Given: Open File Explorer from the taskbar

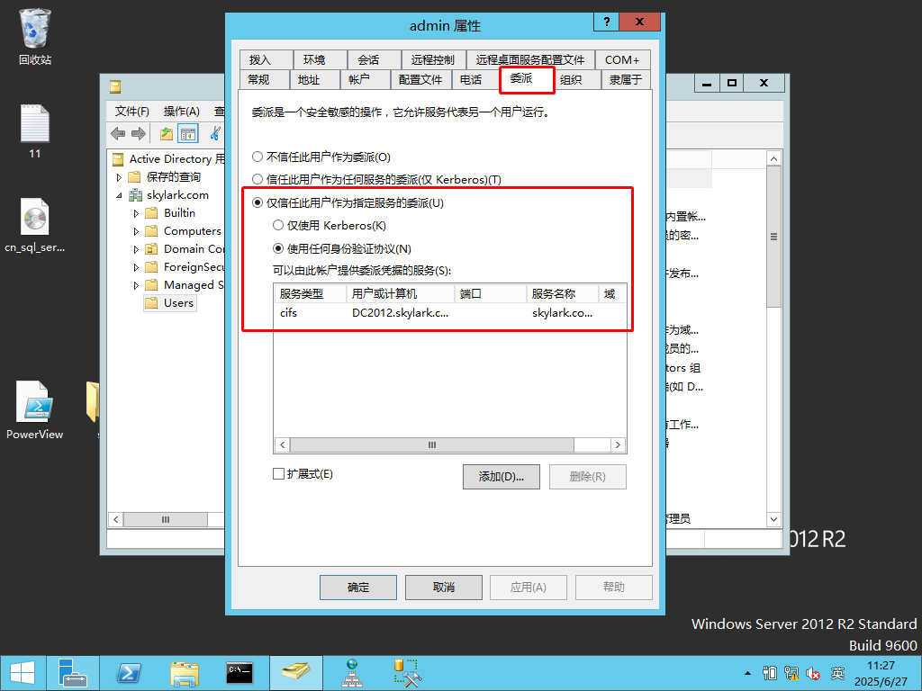Looking at the screenshot, I should coord(185,672).
